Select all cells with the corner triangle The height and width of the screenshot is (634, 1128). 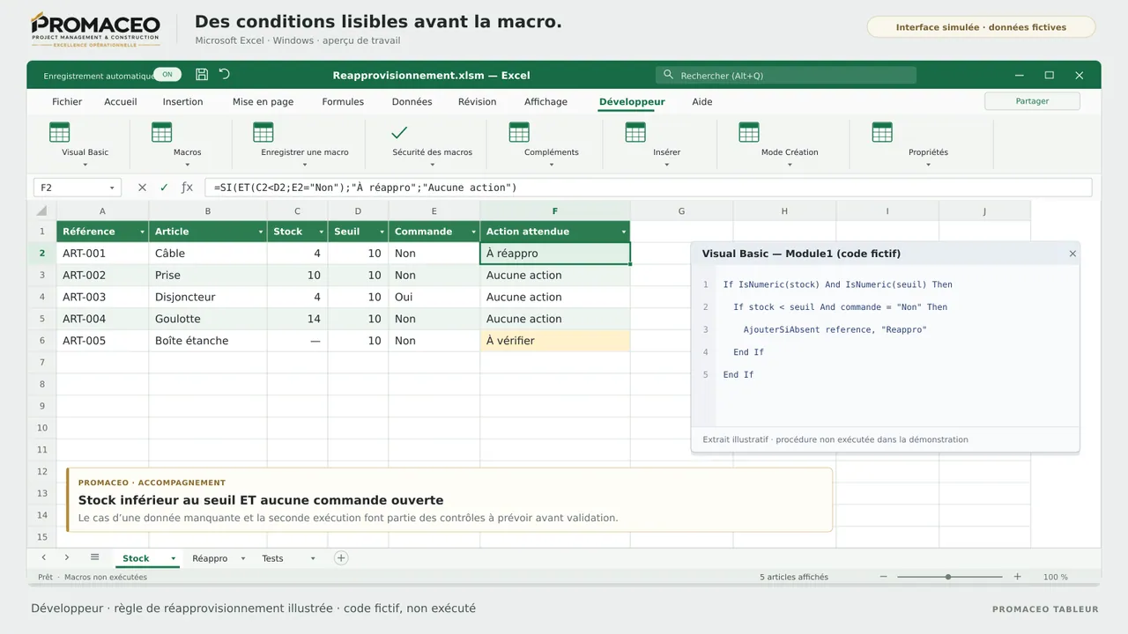(41, 210)
